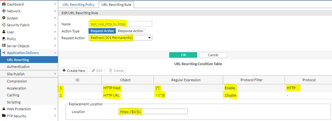Image resolution: width=332 pixels, height=121 pixels.
Task: Expand the Dashboard menu chevron
Action: pos(55,4)
